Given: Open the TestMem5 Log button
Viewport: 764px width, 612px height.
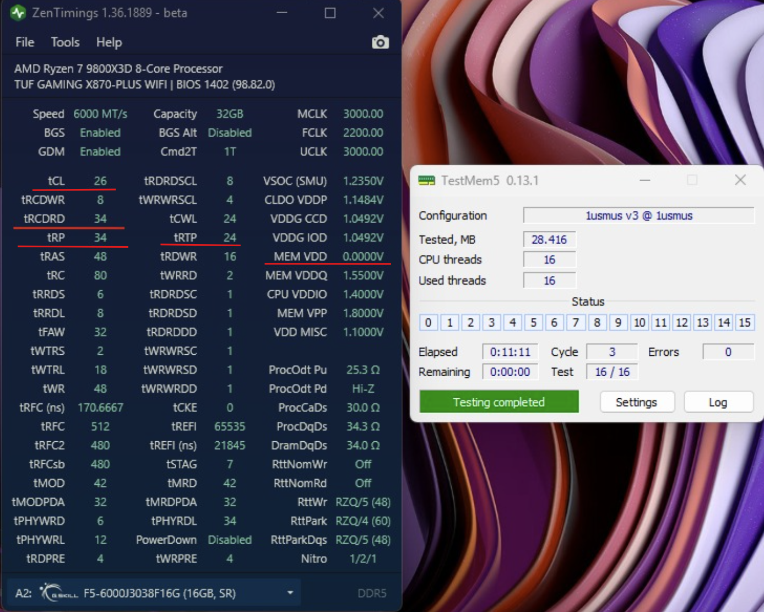Looking at the screenshot, I should click(x=718, y=402).
